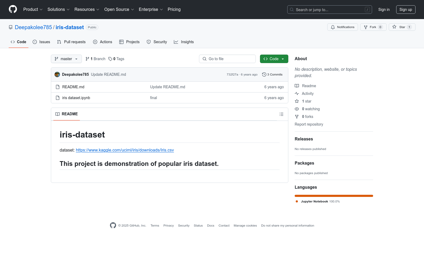The image size is (424, 265).
Task: Focus the Go to file input
Action: pyautogui.click(x=227, y=59)
